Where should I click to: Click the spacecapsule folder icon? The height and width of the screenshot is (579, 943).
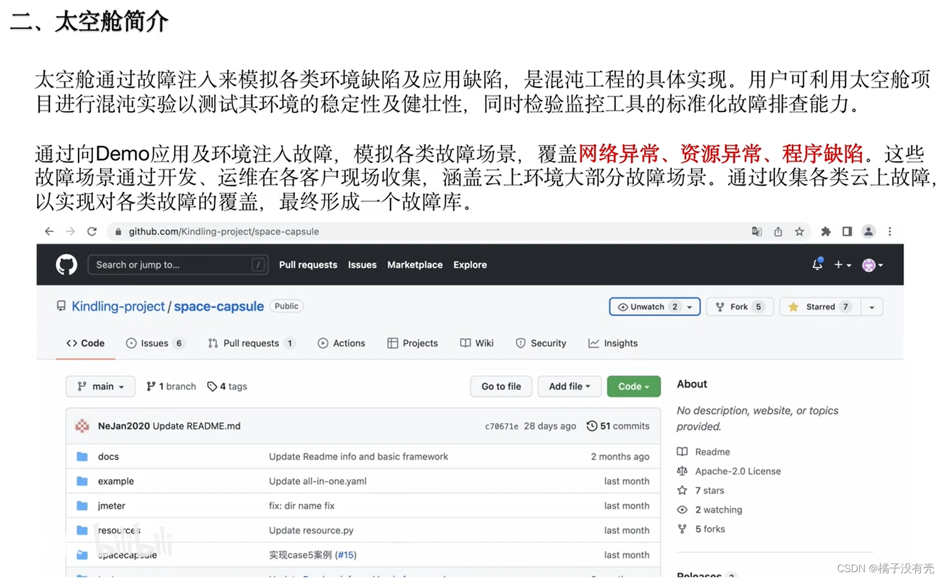(x=82, y=555)
